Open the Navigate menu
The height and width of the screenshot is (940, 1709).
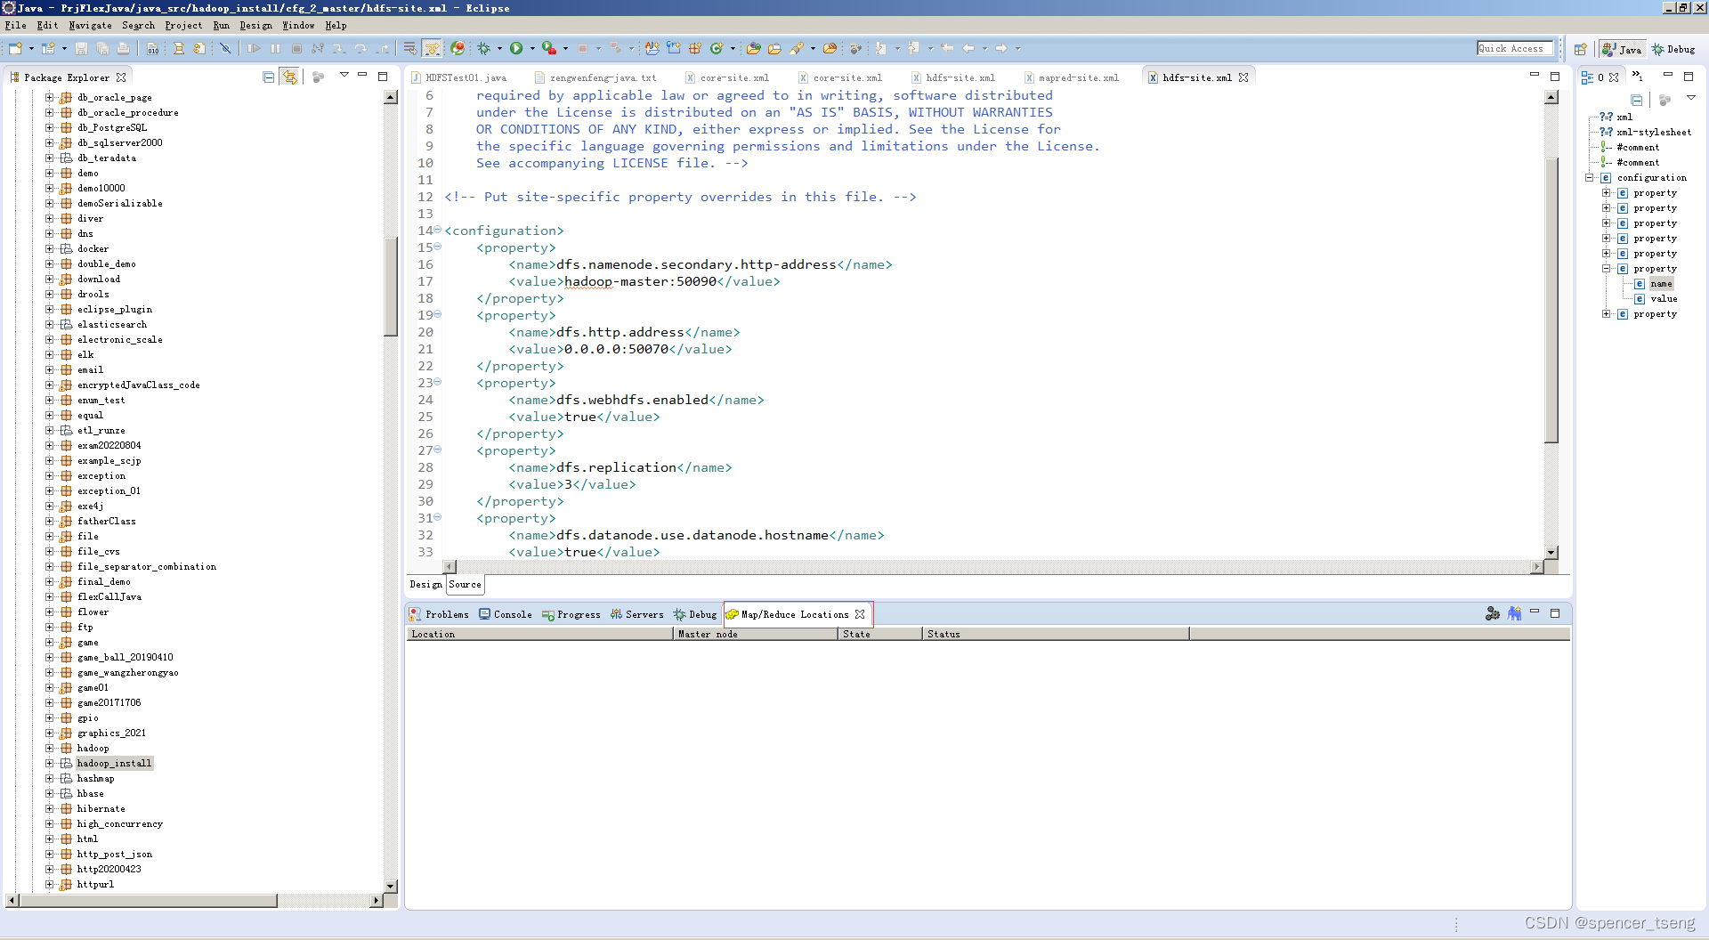point(90,25)
